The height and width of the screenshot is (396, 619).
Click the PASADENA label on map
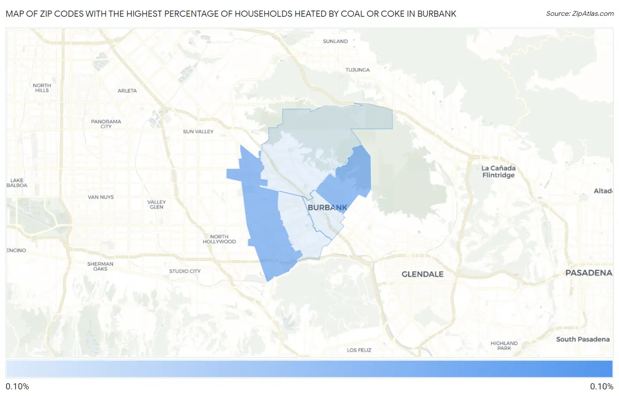pos(589,273)
